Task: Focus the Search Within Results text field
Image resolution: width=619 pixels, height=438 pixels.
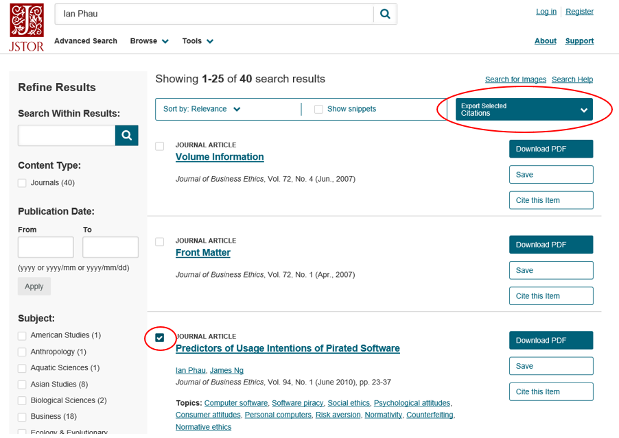Action: pos(67,136)
